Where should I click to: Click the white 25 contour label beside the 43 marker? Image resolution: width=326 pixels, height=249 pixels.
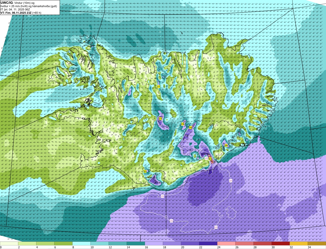(206, 158)
